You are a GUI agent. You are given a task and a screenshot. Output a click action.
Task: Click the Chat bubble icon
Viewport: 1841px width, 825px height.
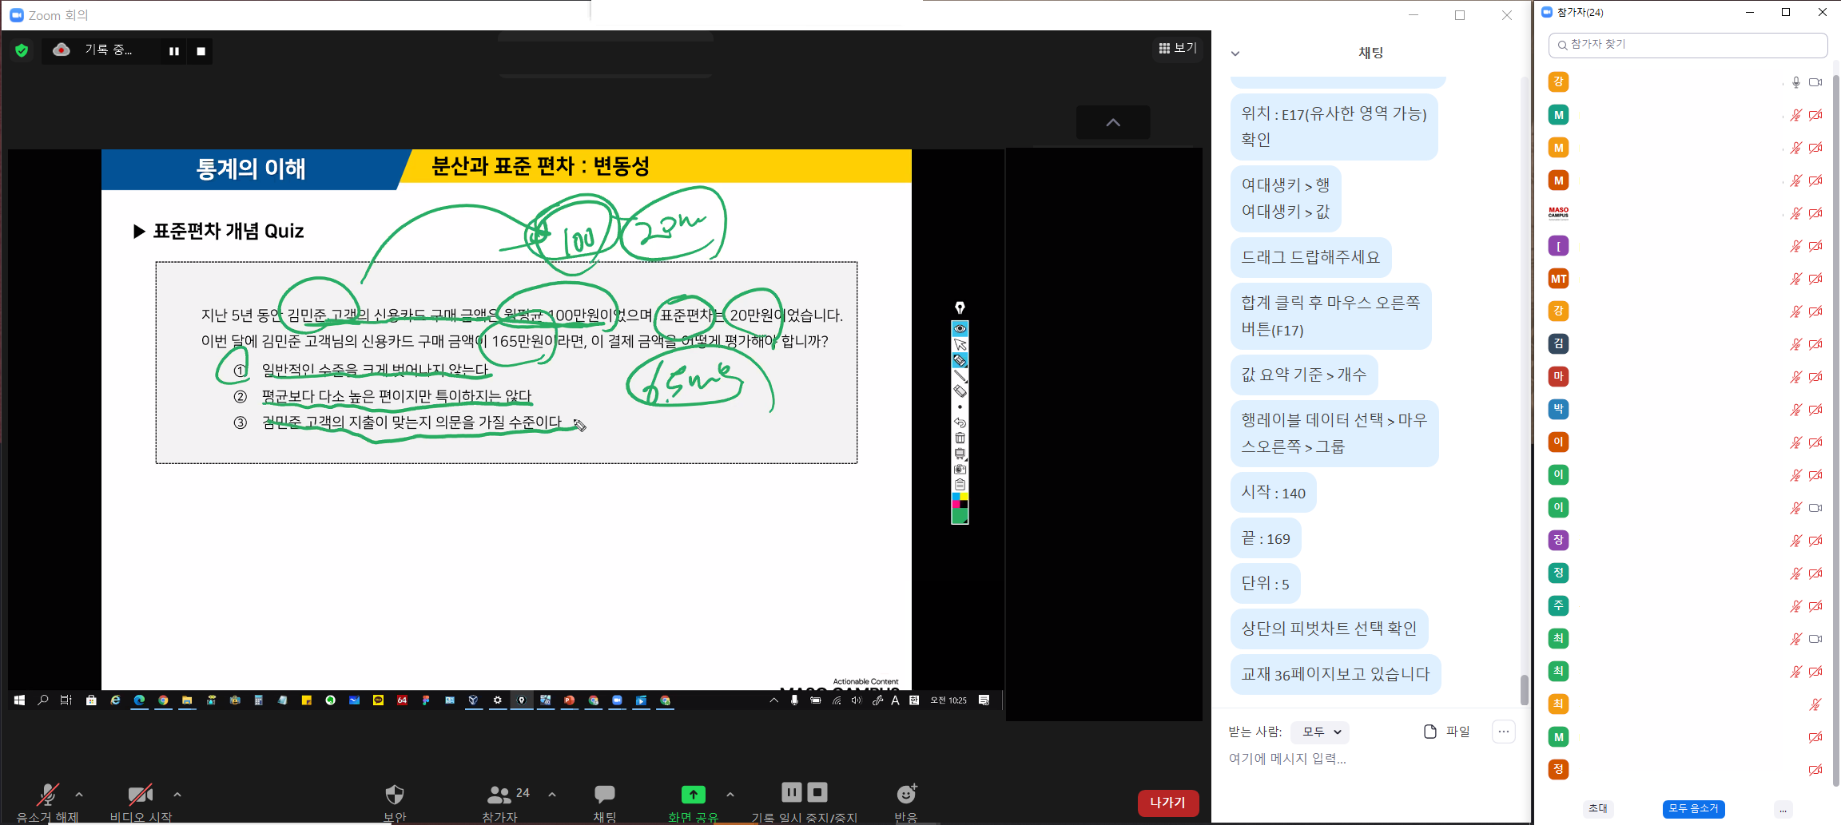604,795
